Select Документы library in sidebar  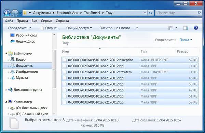click(x=25, y=66)
